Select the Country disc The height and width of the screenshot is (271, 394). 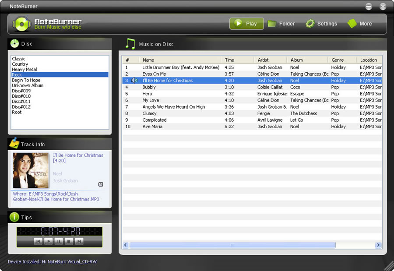[60, 64]
